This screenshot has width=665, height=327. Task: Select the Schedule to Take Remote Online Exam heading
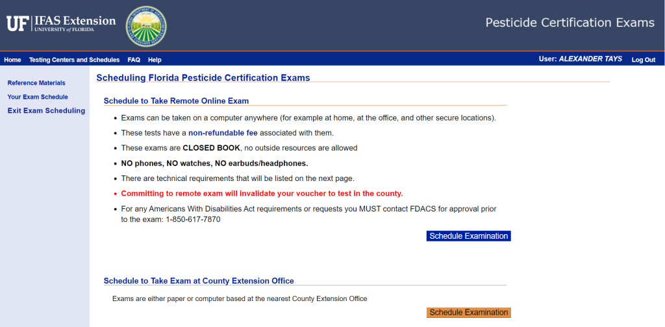coord(176,101)
